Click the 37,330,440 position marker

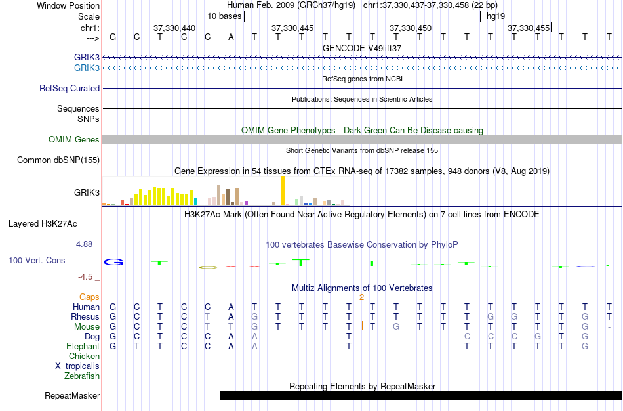(x=174, y=28)
